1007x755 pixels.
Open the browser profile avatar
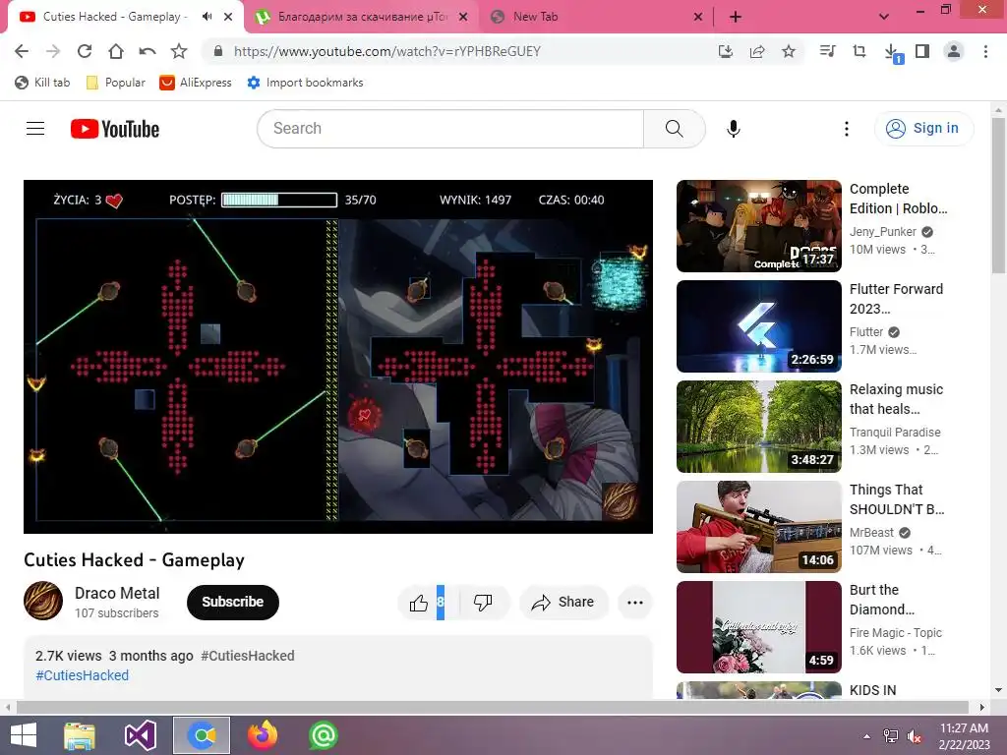coord(954,51)
